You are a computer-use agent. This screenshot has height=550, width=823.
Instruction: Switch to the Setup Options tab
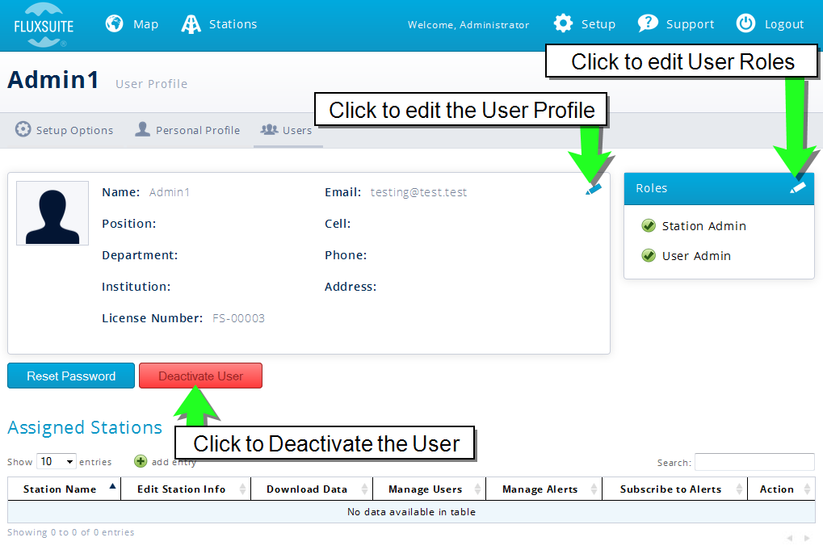coord(65,130)
